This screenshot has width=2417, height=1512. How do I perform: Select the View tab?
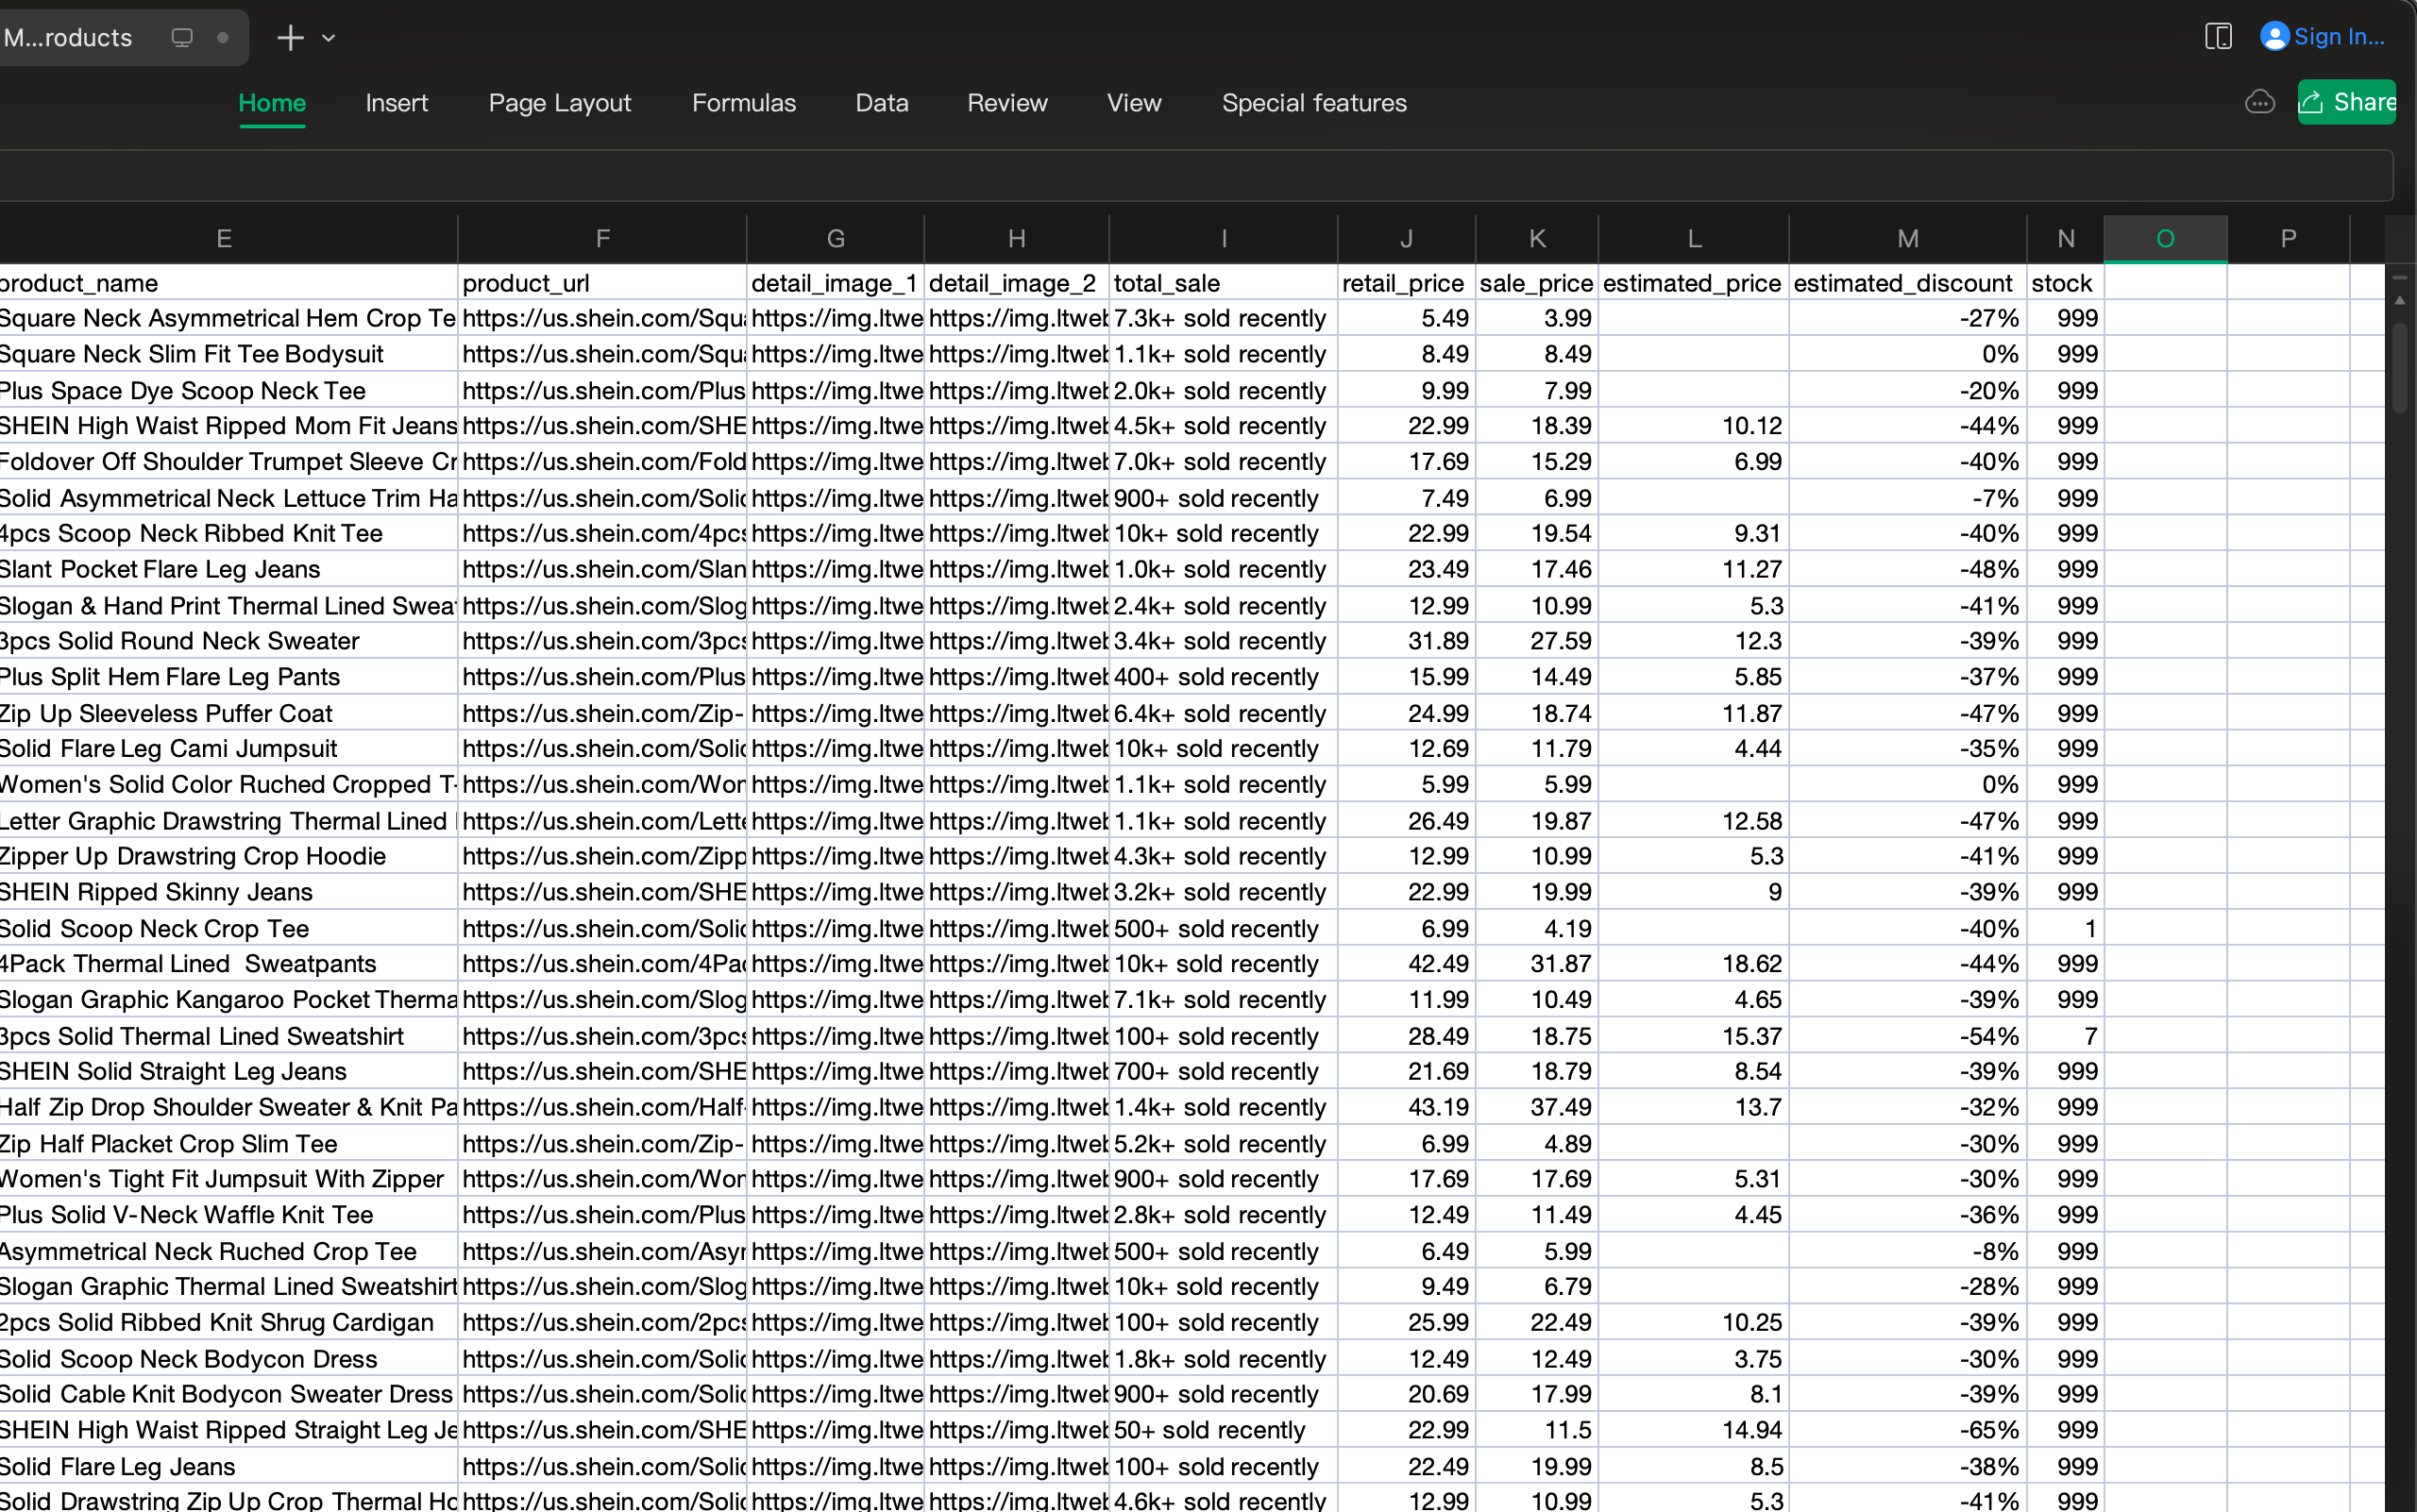click(1134, 102)
